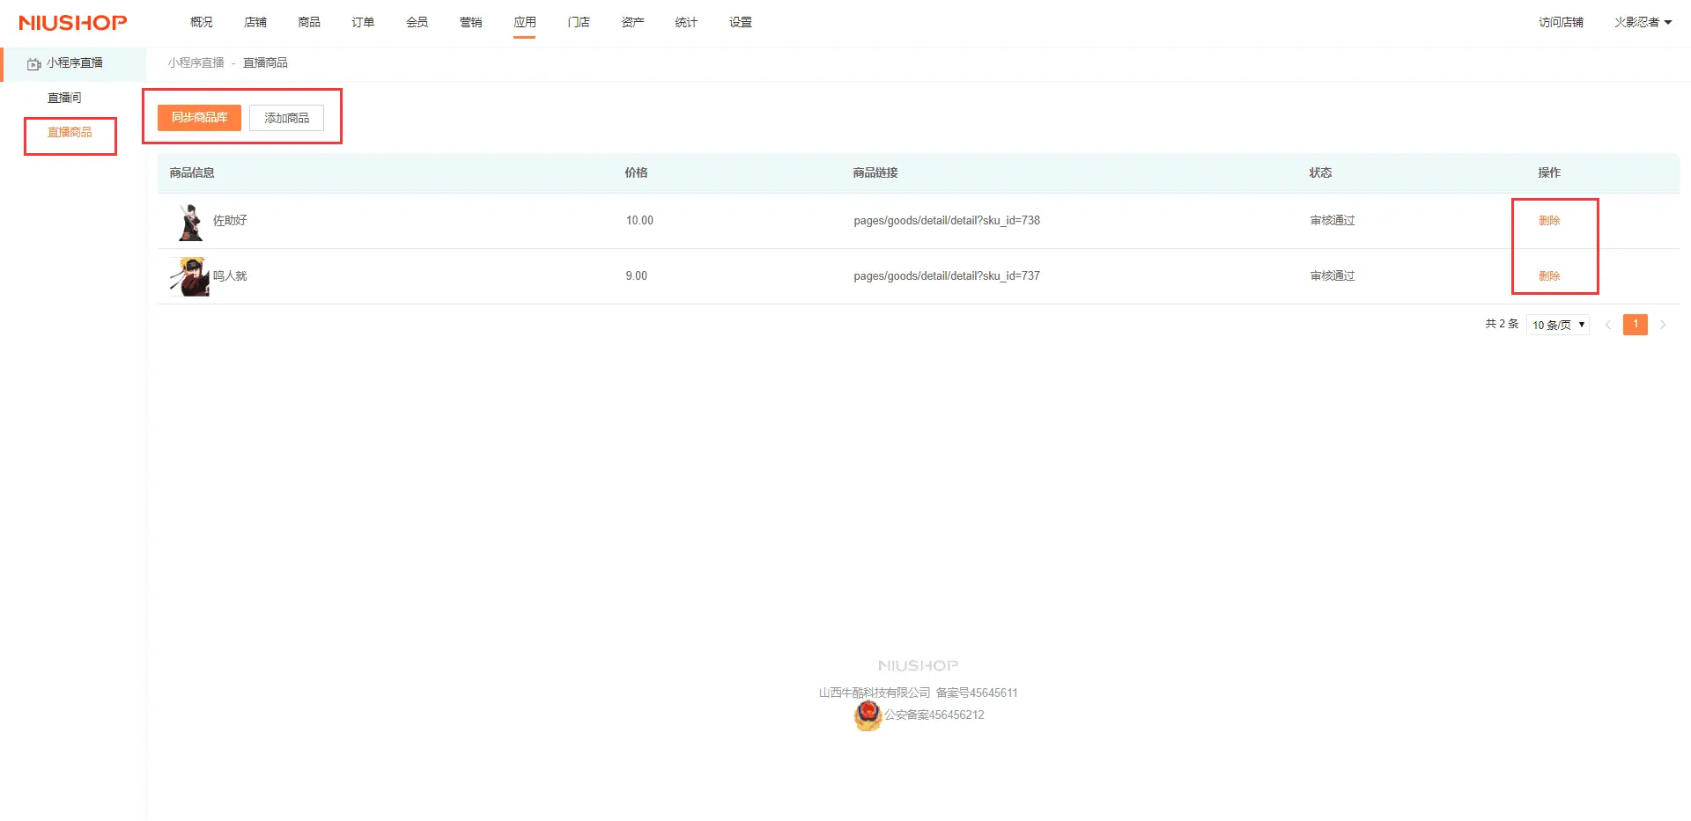Expand the 火影忍者 user dropdown
Image resolution: width=1691 pixels, height=821 pixels.
(1643, 22)
